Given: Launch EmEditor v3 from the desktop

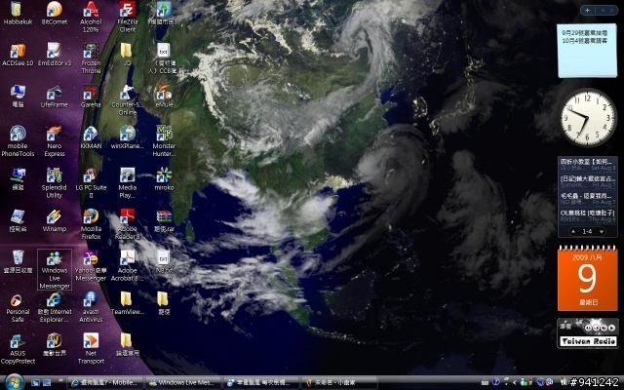Looking at the screenshot, I should point(55,55).
